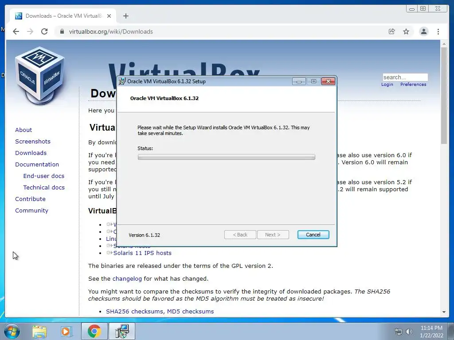Open the changelog link
The height and width of the screenshot is (340, 454).
click(x=127, y=279)
